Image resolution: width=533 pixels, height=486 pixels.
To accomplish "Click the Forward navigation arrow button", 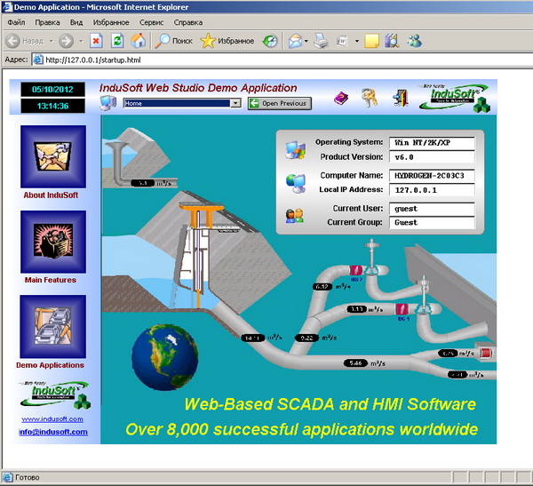I will point(66,41).
